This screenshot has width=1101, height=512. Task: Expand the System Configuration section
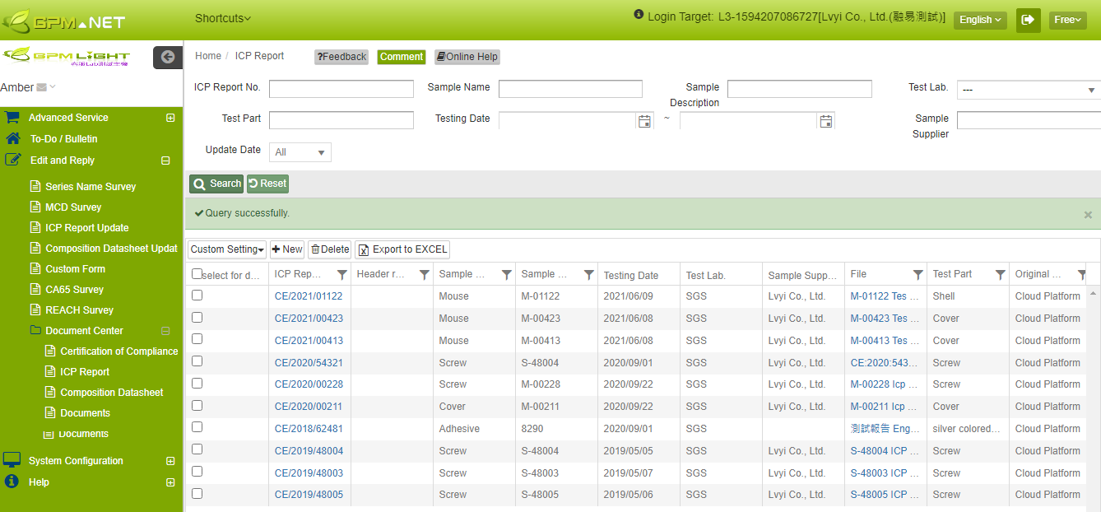(x=170, y=461)
